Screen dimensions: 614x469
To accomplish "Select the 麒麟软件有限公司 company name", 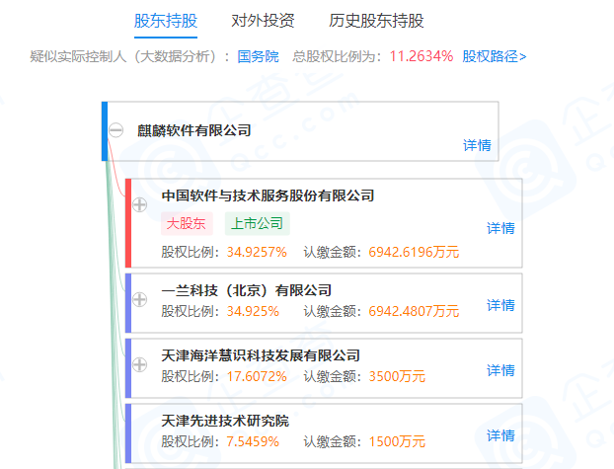I will tap(194, 130).
